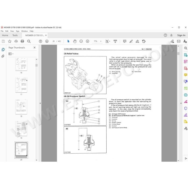Image resolution: width=188 pixels, height=188 pixels.
Task: Open the Create PDF tool
Action: tap(186, 68)
